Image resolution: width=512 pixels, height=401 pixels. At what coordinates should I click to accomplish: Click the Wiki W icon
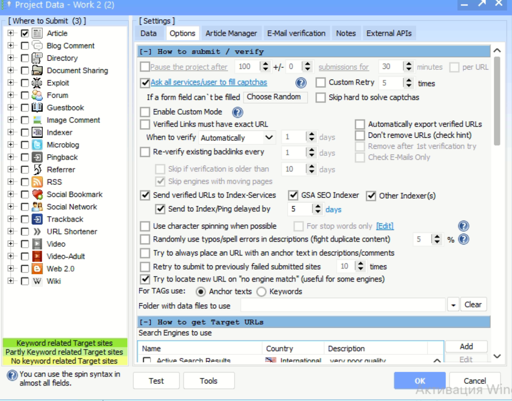(x=37, y=281)
